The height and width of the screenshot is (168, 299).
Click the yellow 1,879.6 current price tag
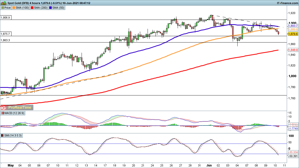[x=293, y=34]
